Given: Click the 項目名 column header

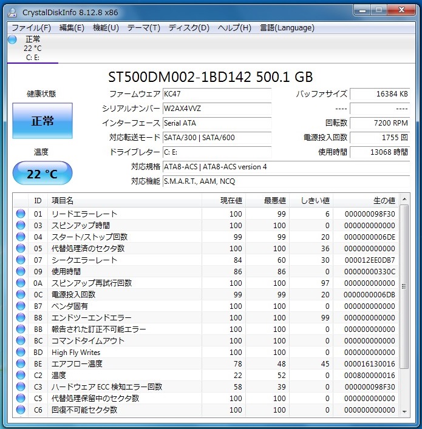Looking at the screenshot, I should tap(124, 201).
